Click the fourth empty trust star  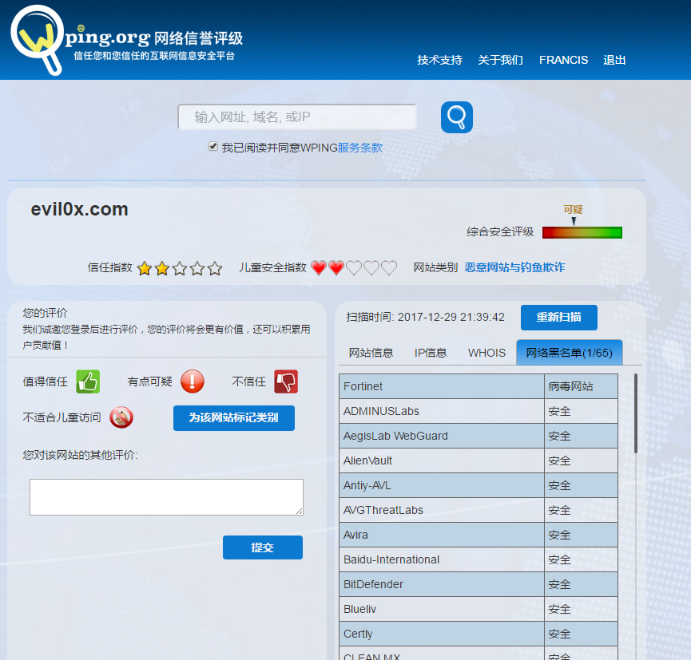point(197,268)
